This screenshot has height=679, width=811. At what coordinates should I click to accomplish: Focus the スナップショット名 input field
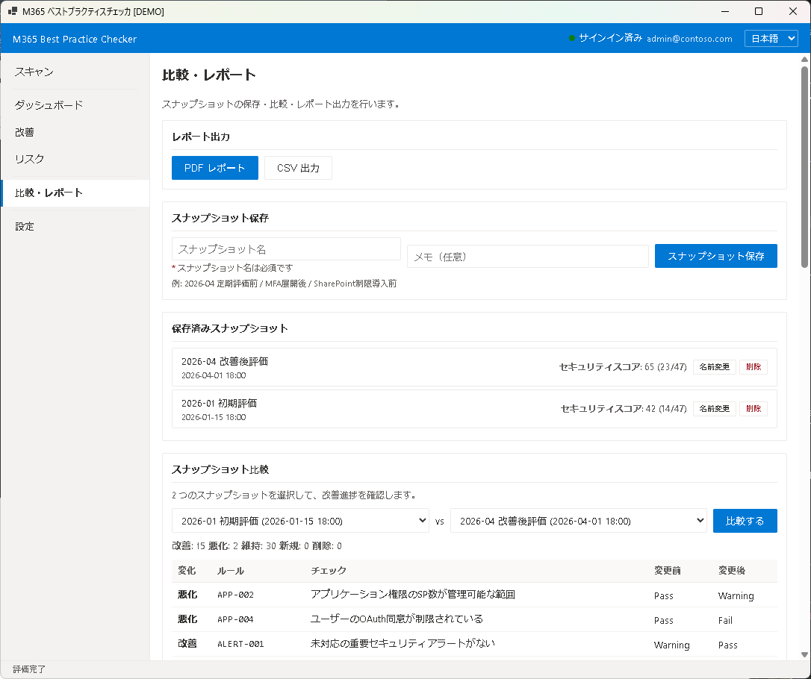[x=286, y=249]
